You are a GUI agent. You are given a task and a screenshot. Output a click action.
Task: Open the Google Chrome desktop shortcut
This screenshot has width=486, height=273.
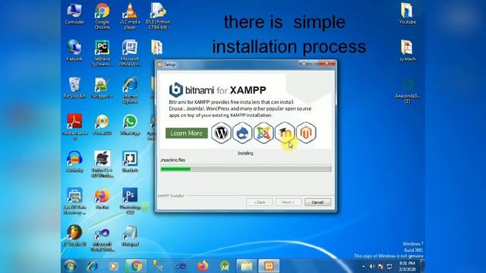(x=102, y=16)
